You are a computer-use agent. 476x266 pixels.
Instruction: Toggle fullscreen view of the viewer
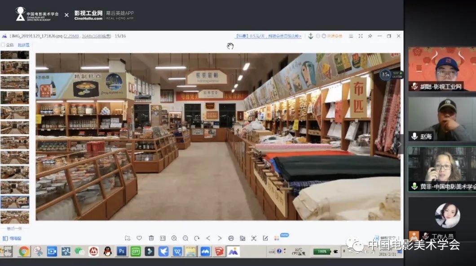pyautogui.click(x=361, y=36)
